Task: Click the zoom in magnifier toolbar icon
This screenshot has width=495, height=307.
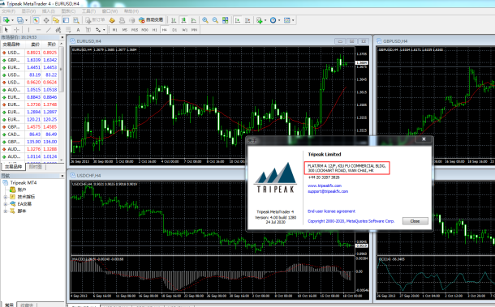Action: pyautogui.click(x=205, y=20)
